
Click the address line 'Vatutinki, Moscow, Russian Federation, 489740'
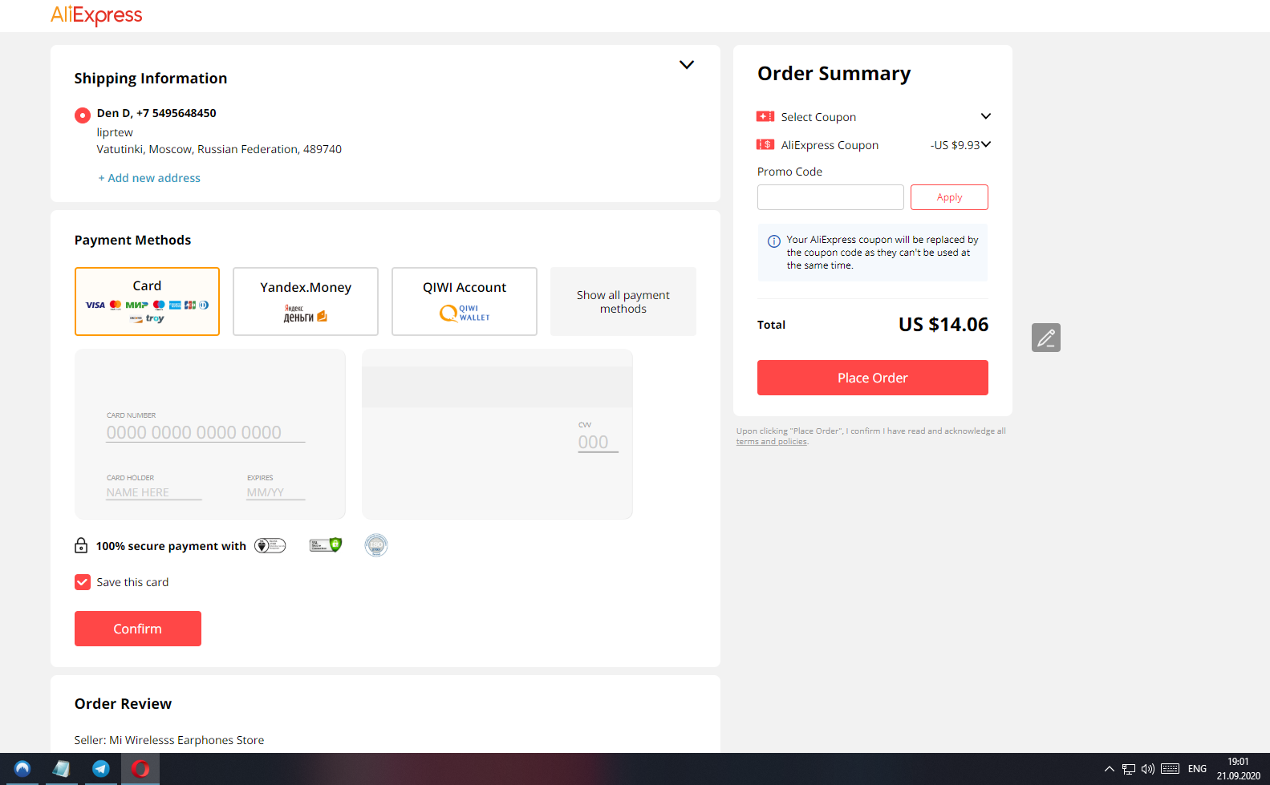click(x=219, y=149)
